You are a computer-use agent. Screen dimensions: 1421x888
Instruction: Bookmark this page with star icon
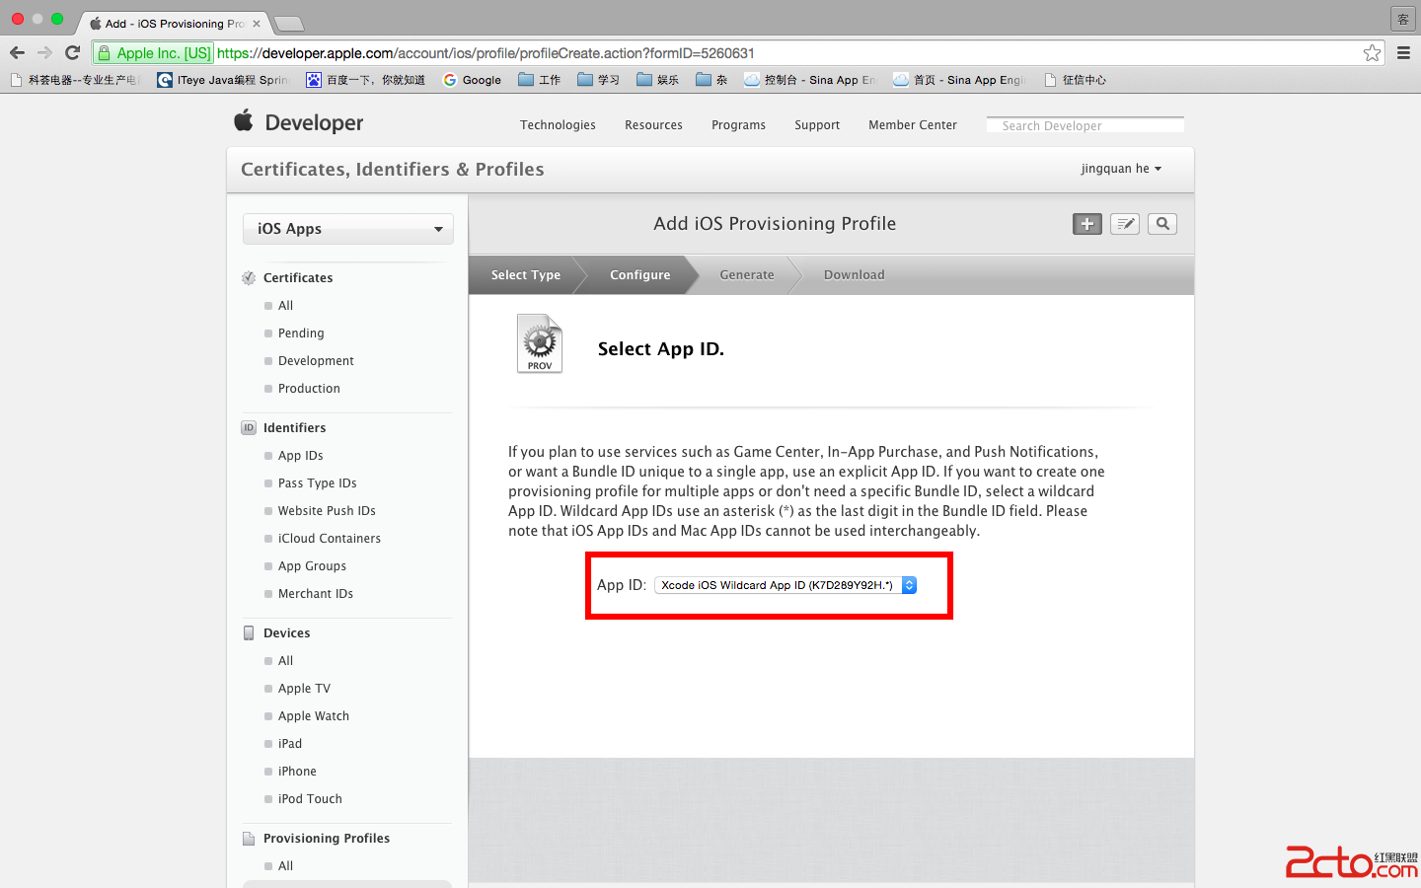pyautogui.click(x=1372, y=53)
